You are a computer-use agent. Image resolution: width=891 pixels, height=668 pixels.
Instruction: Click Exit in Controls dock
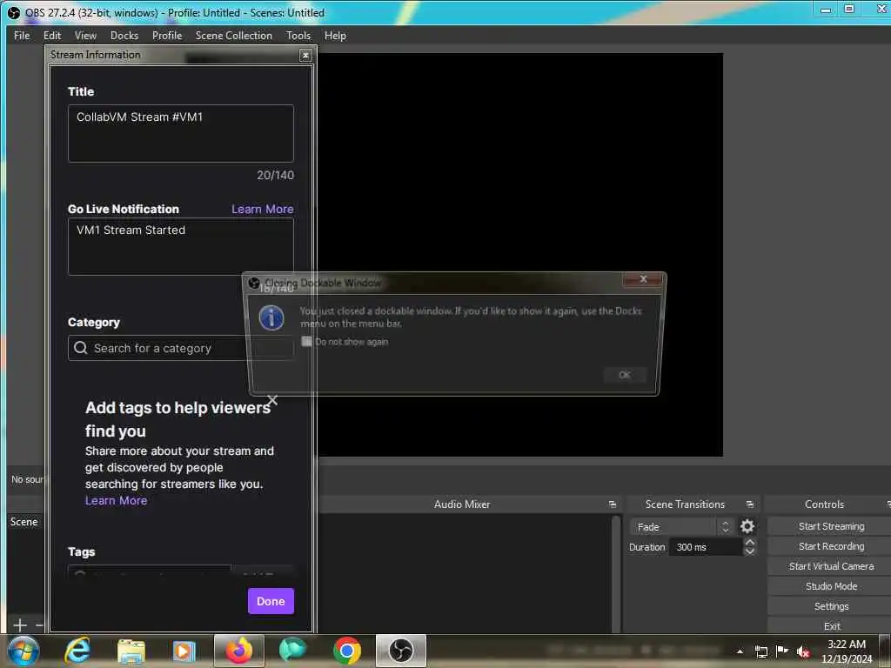831,626
